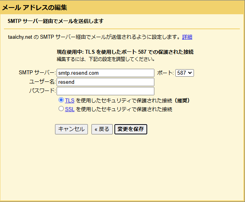Go back with the « 戻る button
This screenshot has width=245, height=202.
tap(102, 129)
